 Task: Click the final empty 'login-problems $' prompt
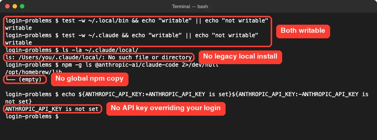click(x=32, y=116)
